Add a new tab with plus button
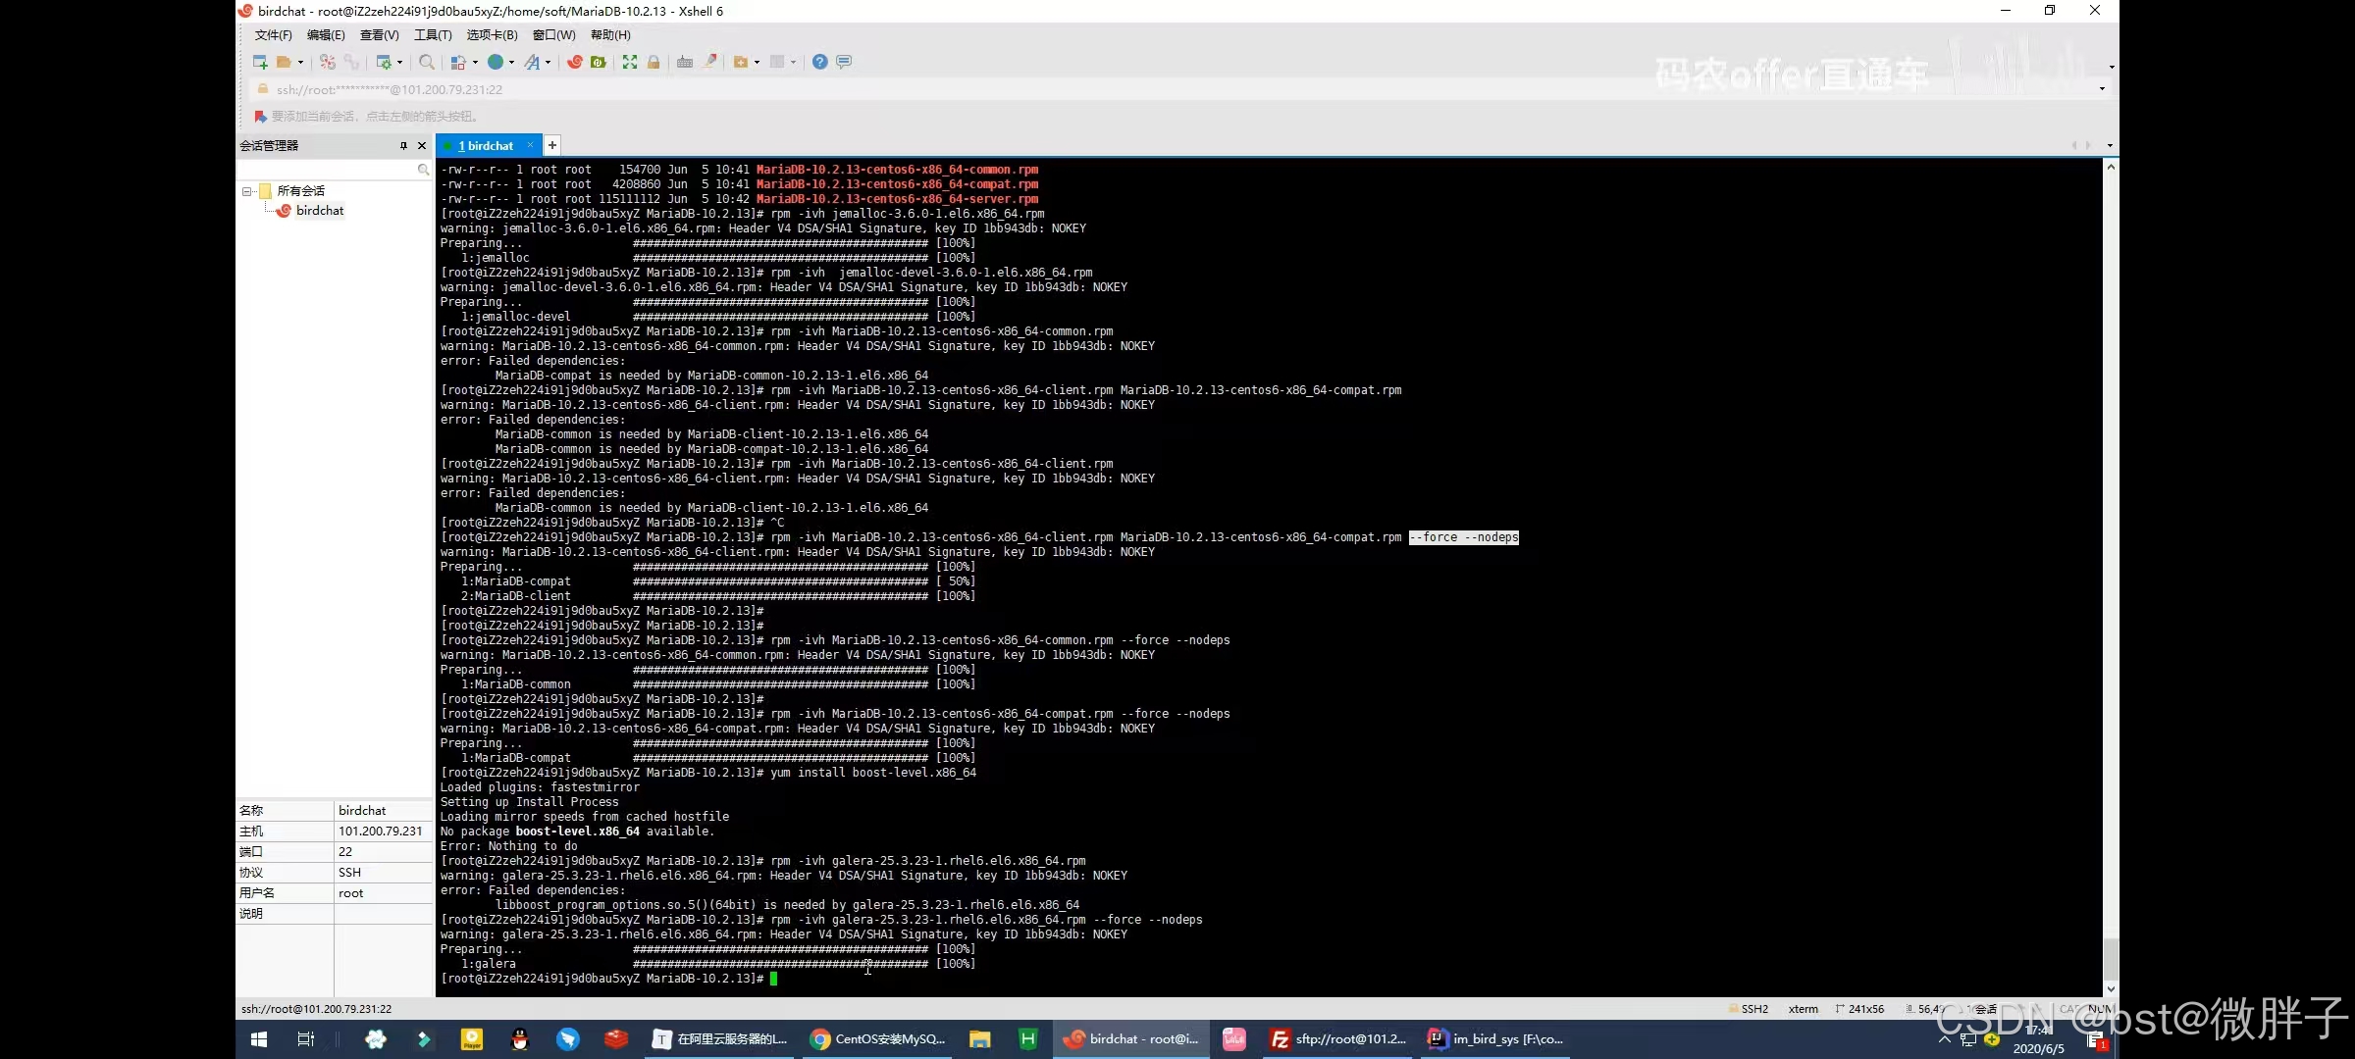Screen dimensions: 2355x1059 click(x=552, y=145)
